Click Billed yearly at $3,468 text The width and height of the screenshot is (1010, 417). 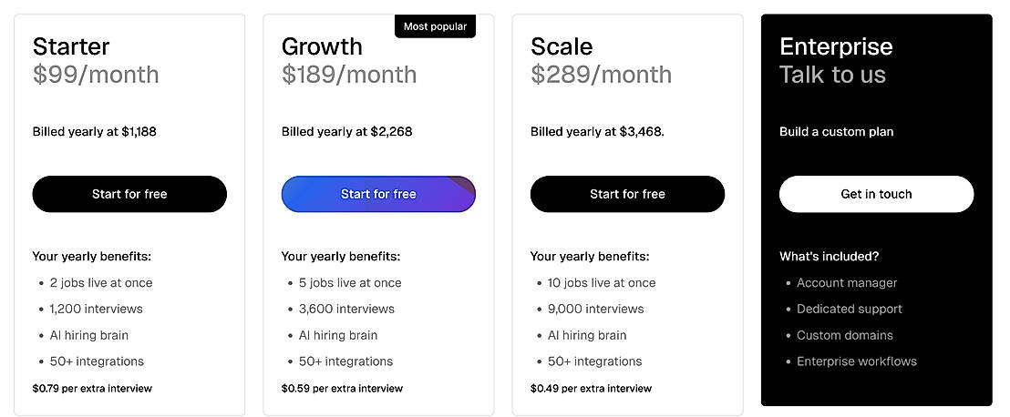tap(597, 131)
